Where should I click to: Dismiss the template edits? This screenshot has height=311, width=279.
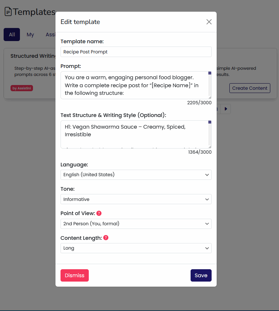(74, 275)
